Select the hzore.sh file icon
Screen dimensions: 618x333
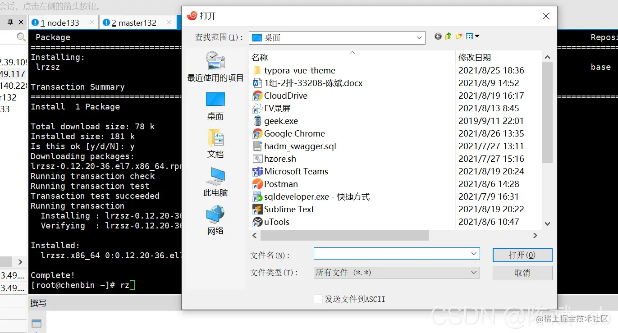coord(257,159)
